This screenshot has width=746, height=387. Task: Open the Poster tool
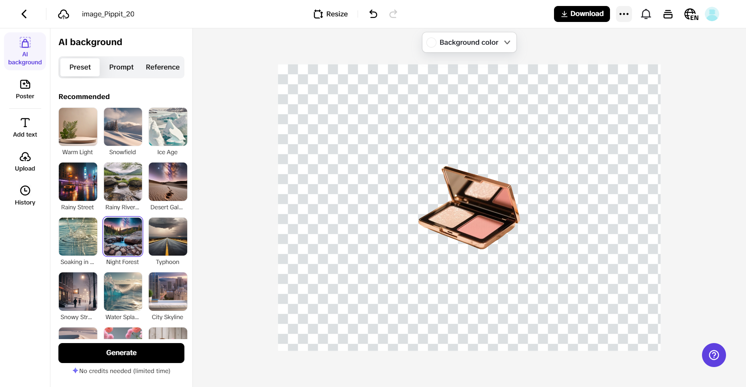coord(25,89)
